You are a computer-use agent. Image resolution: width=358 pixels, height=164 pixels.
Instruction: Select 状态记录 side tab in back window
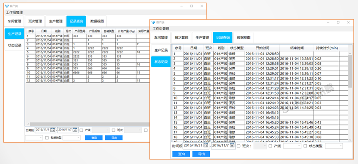15,45
